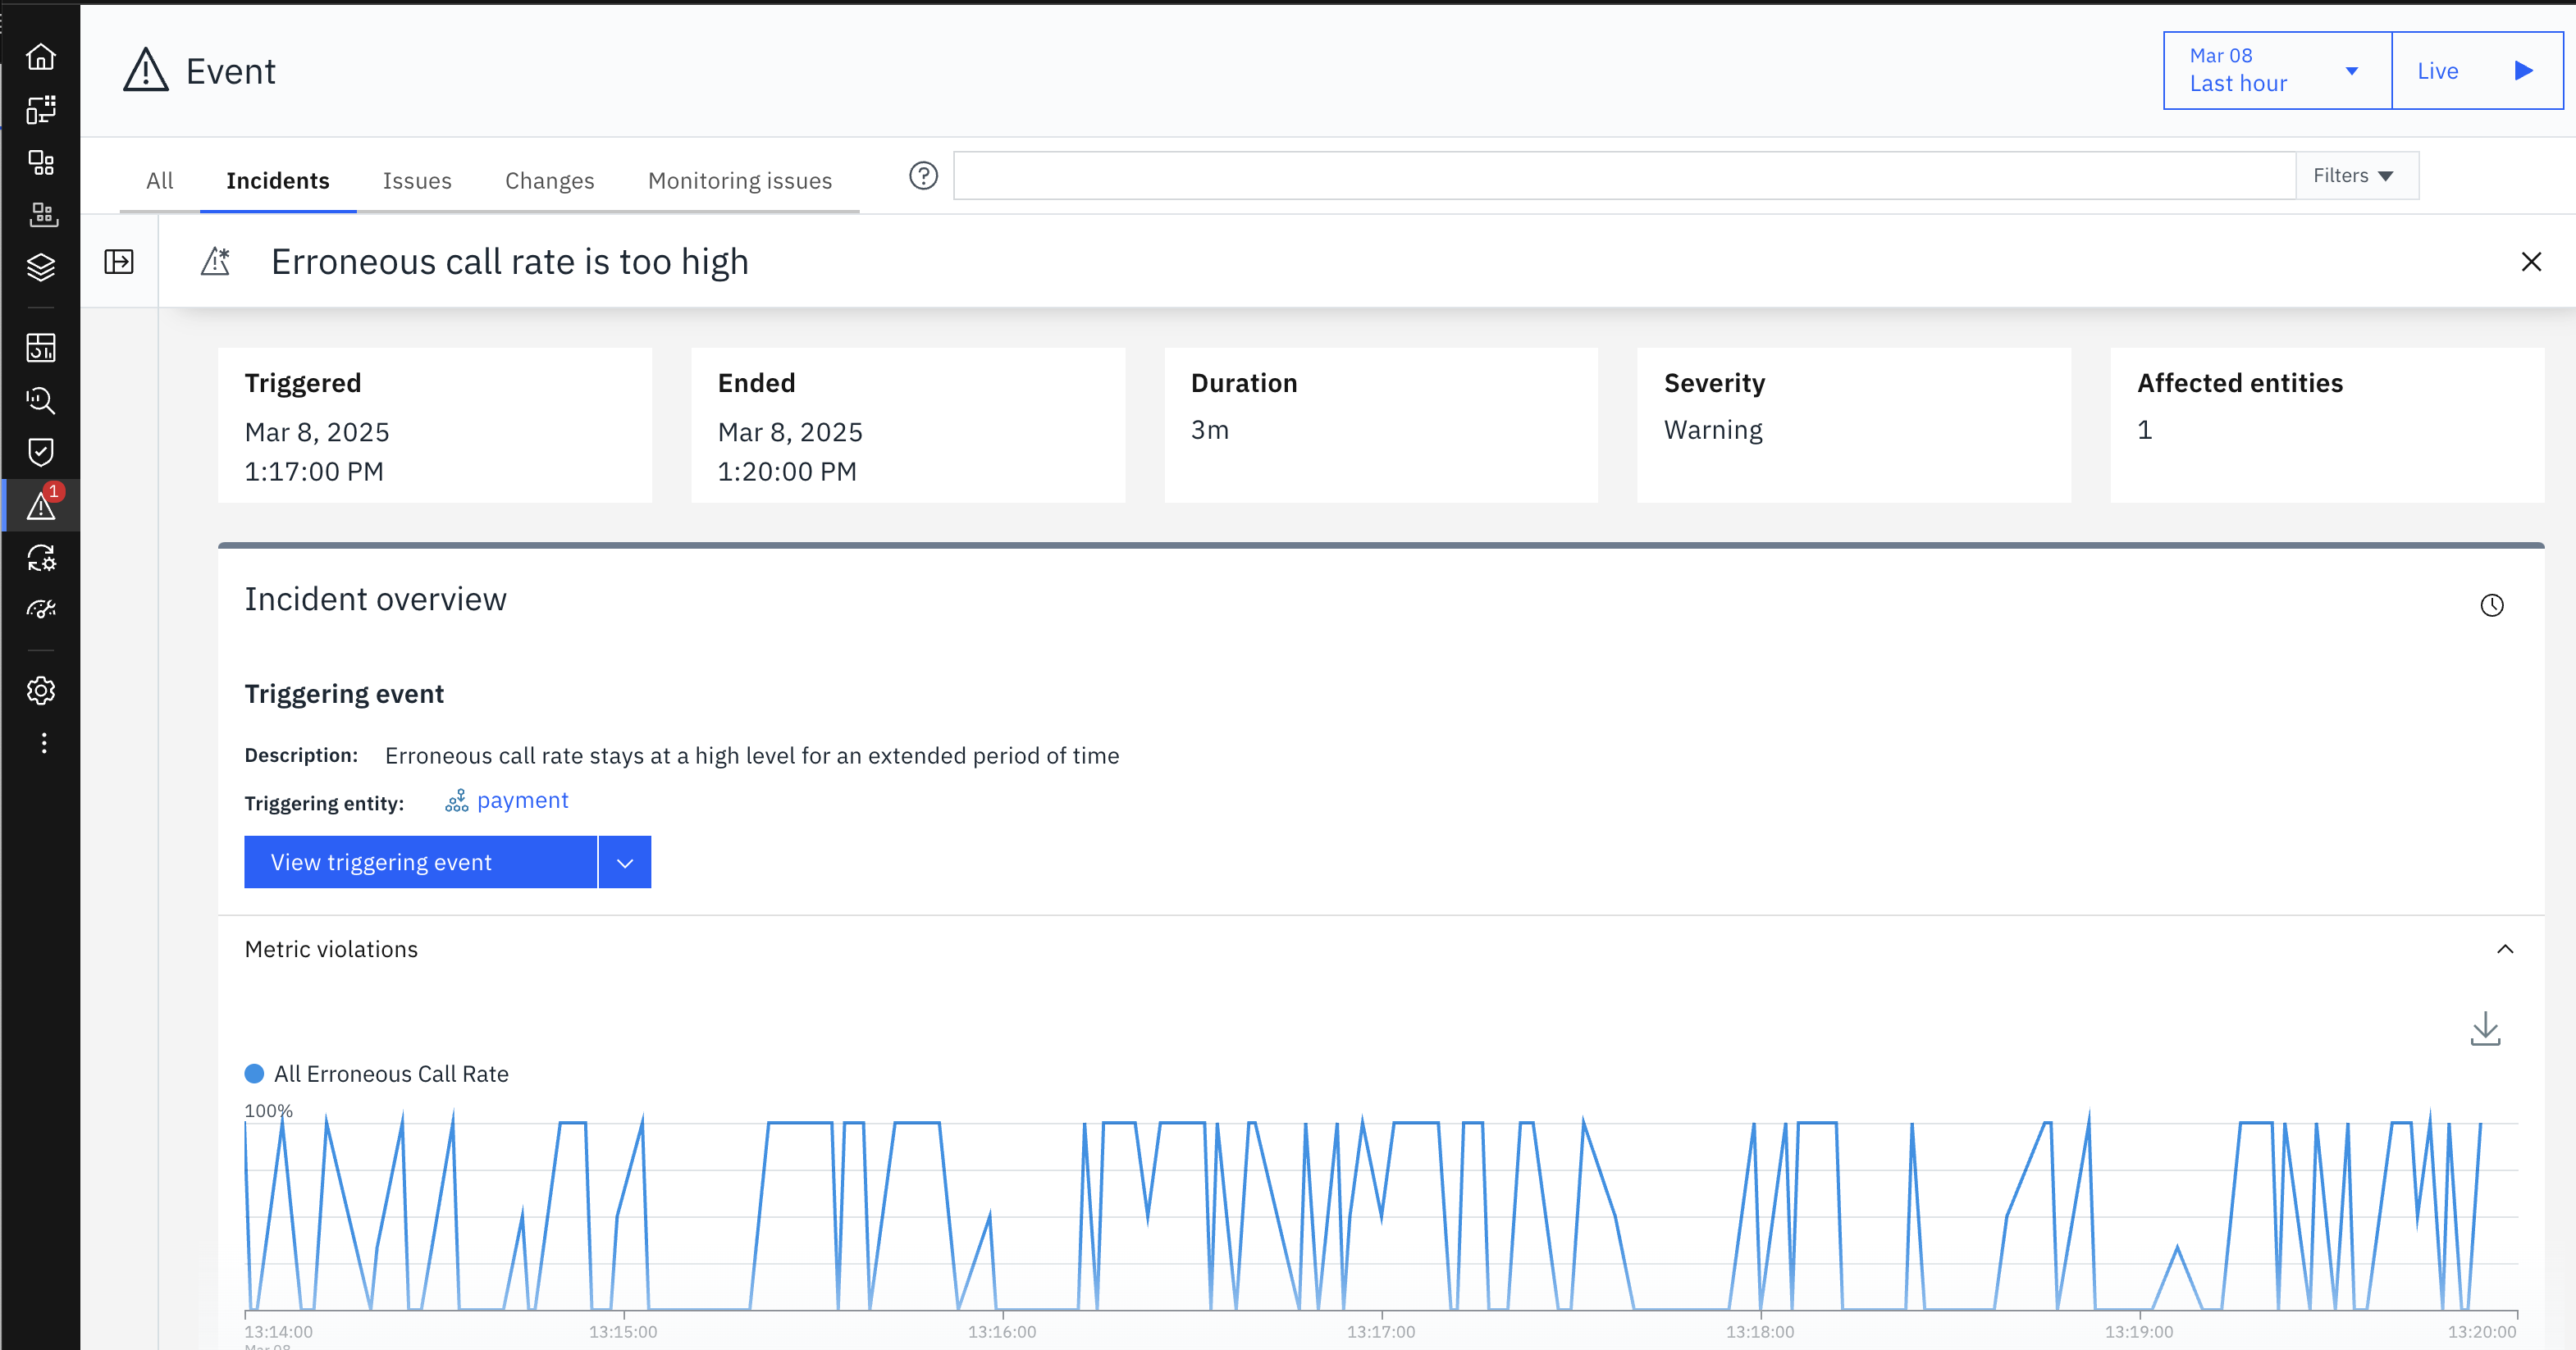Open the grid squares icon in sidebar

point(41,162)
